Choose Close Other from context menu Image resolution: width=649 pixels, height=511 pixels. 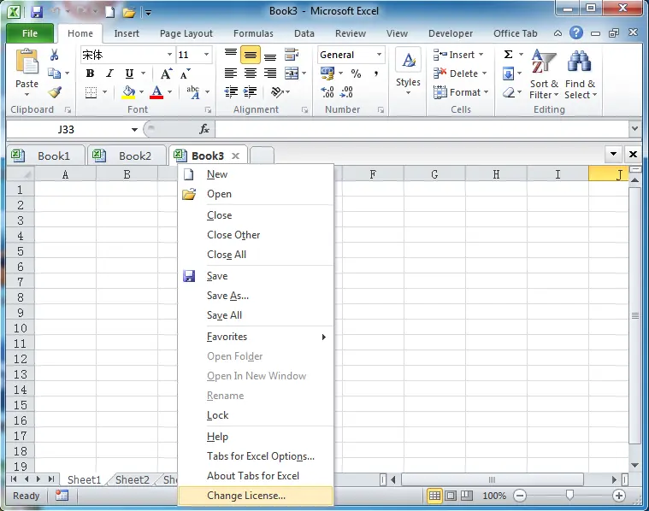pyautogui.click(x=256, y=235)
